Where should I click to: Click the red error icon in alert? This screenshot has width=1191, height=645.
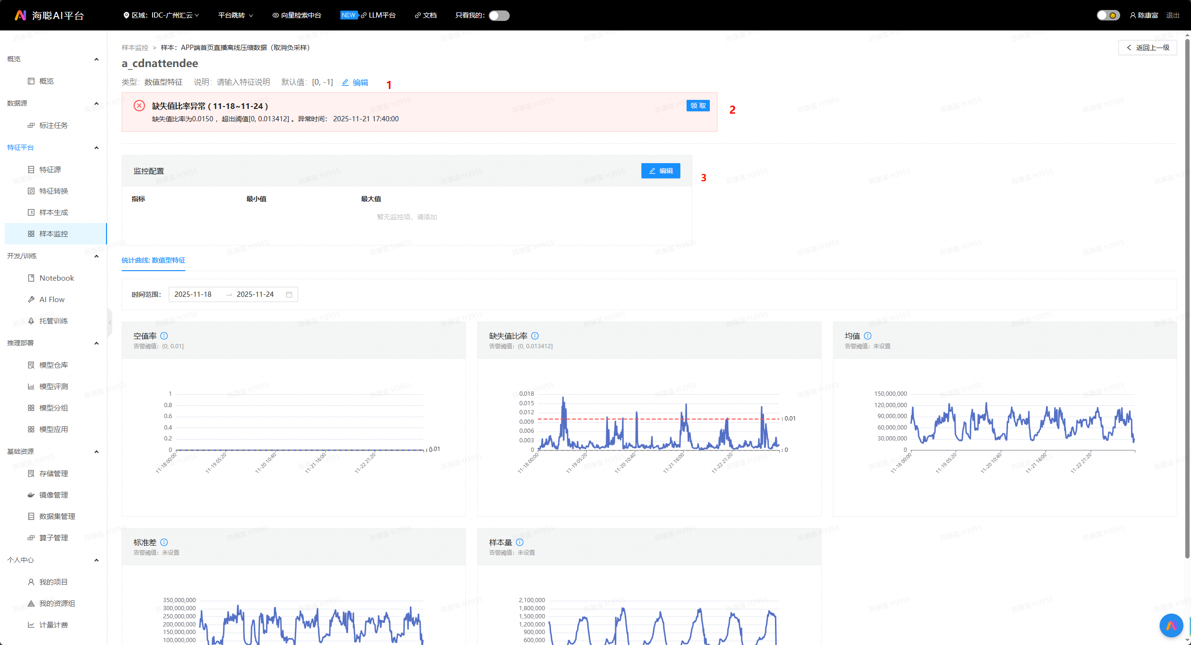click(x=139, y=106)
